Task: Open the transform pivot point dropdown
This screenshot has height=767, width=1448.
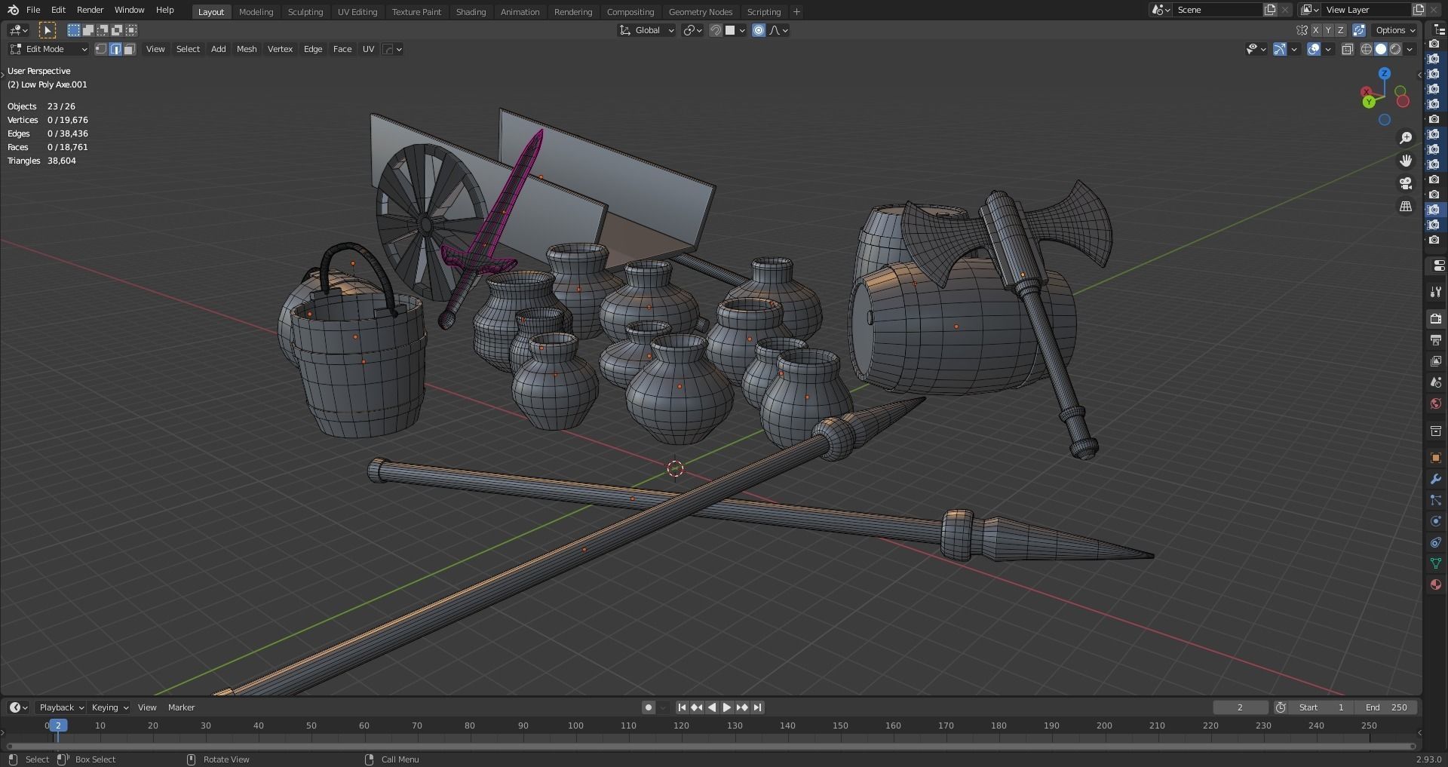Action: pyautogui.click(x=692, y=30)
